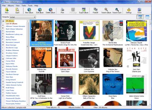The image size is (152, 110).
Task: Click the New collection toolbar icon
Action: point(7,11)
